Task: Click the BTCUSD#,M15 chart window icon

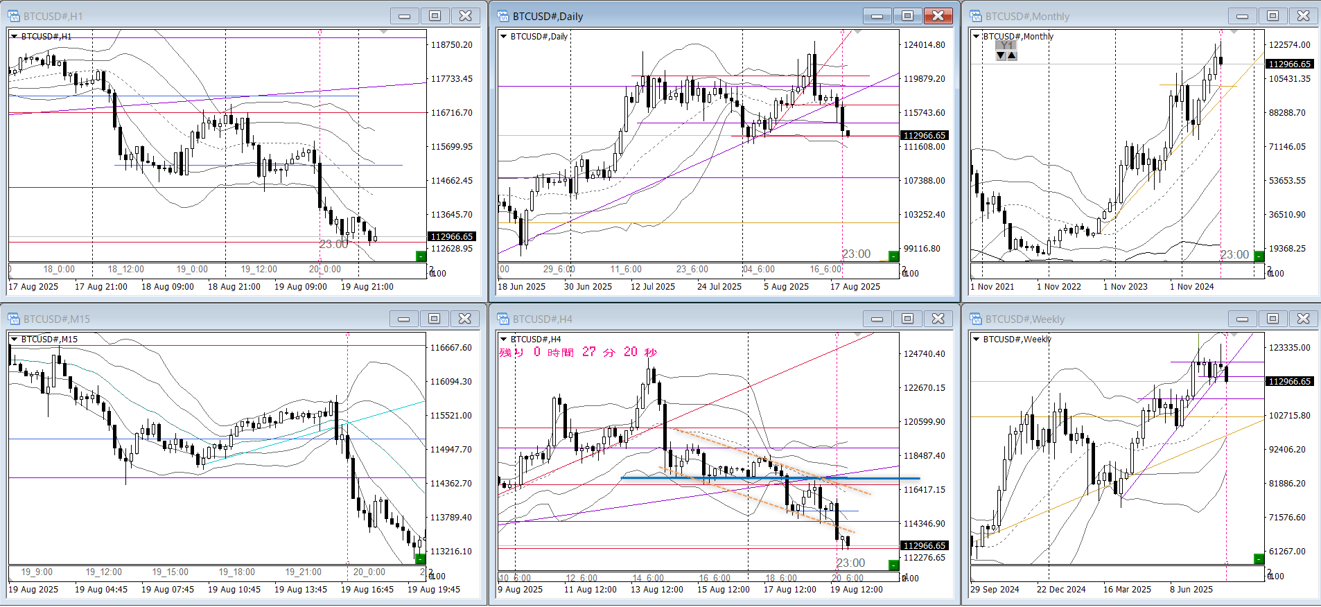Action: pos(14,319)
